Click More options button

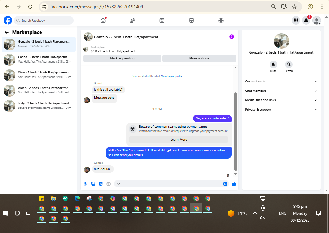[x=199, y=58]
